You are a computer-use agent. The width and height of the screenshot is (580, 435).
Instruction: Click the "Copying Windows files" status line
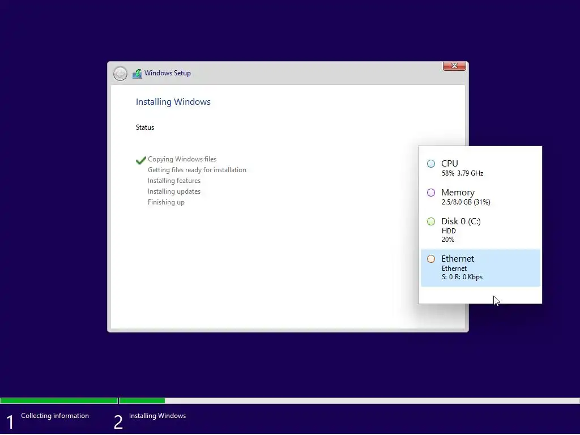point(182,159)
